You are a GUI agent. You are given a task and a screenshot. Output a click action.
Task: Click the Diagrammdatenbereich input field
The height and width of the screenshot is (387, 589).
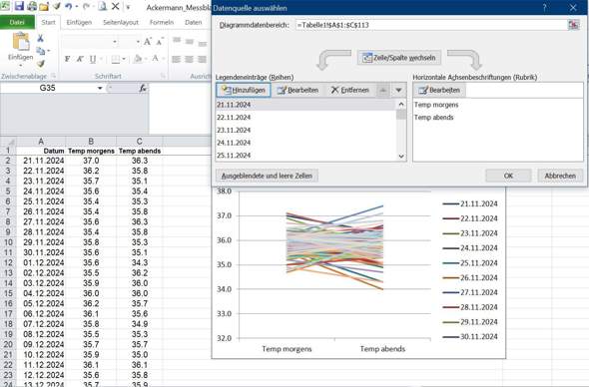tap(431, 25)
